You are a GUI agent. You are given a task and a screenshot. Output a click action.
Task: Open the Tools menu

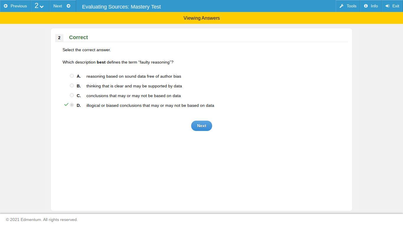tap(348, 6)
